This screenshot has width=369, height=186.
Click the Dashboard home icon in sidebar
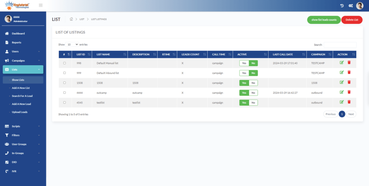(7, 33)
